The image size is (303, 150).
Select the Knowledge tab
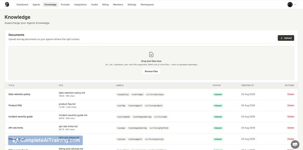(x=50, y=5)
